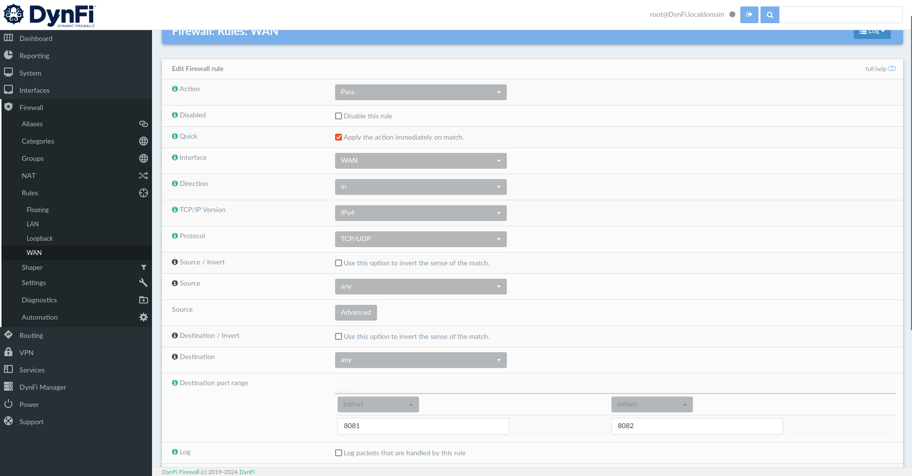The height and width of the screenshot is (476, 912).
Task: Open the TCP/IP Version dropdown showing IPv4
Action: point(421,213)
